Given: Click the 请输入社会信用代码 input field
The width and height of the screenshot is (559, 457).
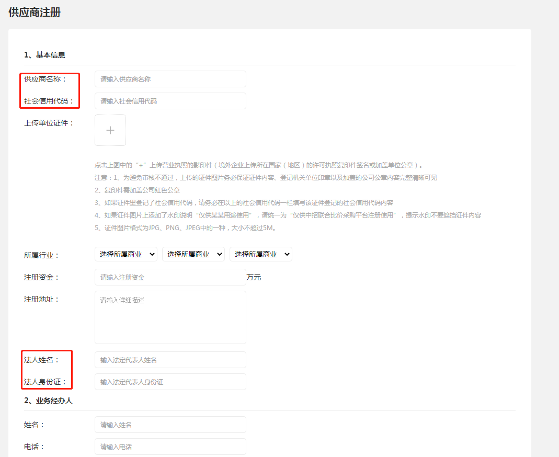Looking at the screenshot, I should coord(170,101).
